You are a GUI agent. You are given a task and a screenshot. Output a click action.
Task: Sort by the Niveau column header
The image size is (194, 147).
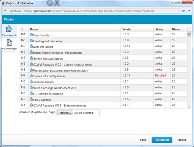click(x=179, y=29)
